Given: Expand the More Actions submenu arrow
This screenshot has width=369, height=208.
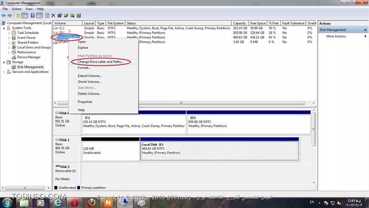Looking at the screenshot, I should click(366, 36).
